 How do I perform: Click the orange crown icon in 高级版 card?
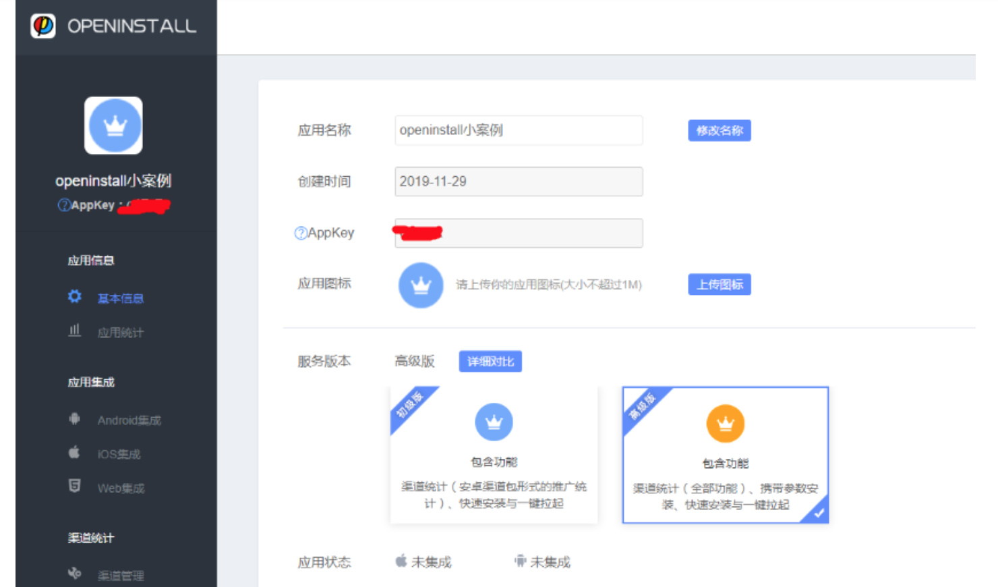point(725,423)
